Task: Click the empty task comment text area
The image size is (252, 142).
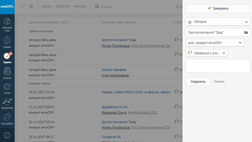Action: pyautogui.click(x=218, y=66)
